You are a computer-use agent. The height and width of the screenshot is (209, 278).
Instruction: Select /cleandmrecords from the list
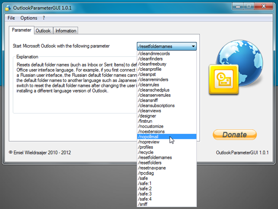pyautogui.click(x=167, y=54)
